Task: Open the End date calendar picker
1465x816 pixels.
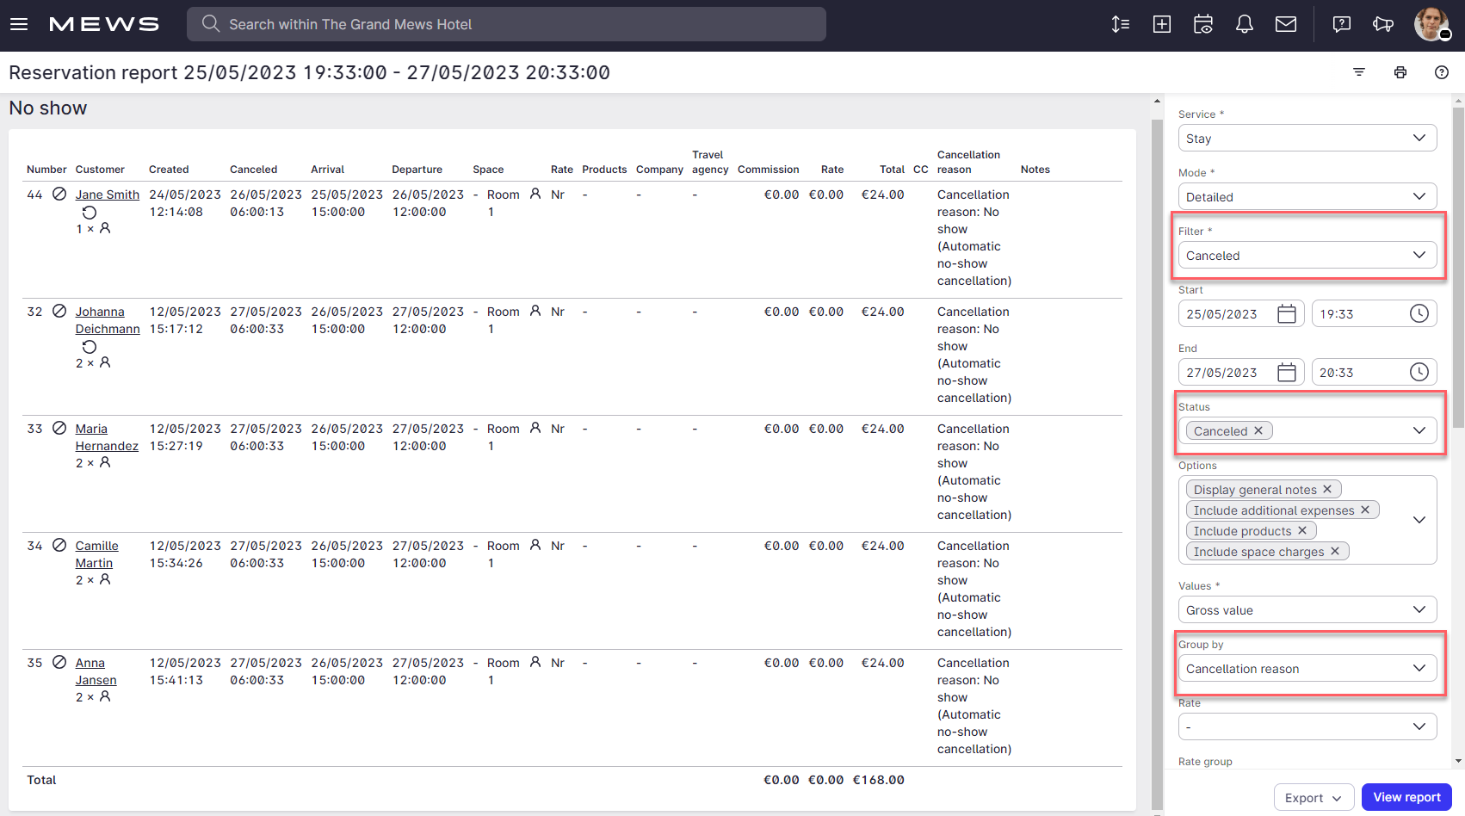Action: click(x=1287, y=372)
